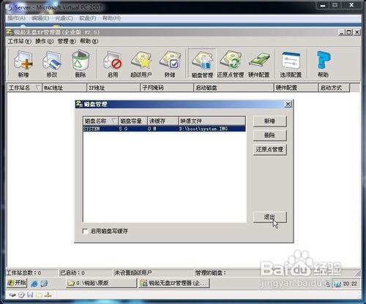Click MAC地址 column header
This screenshot has width=366, height=304.
click(x=64, y=88)
